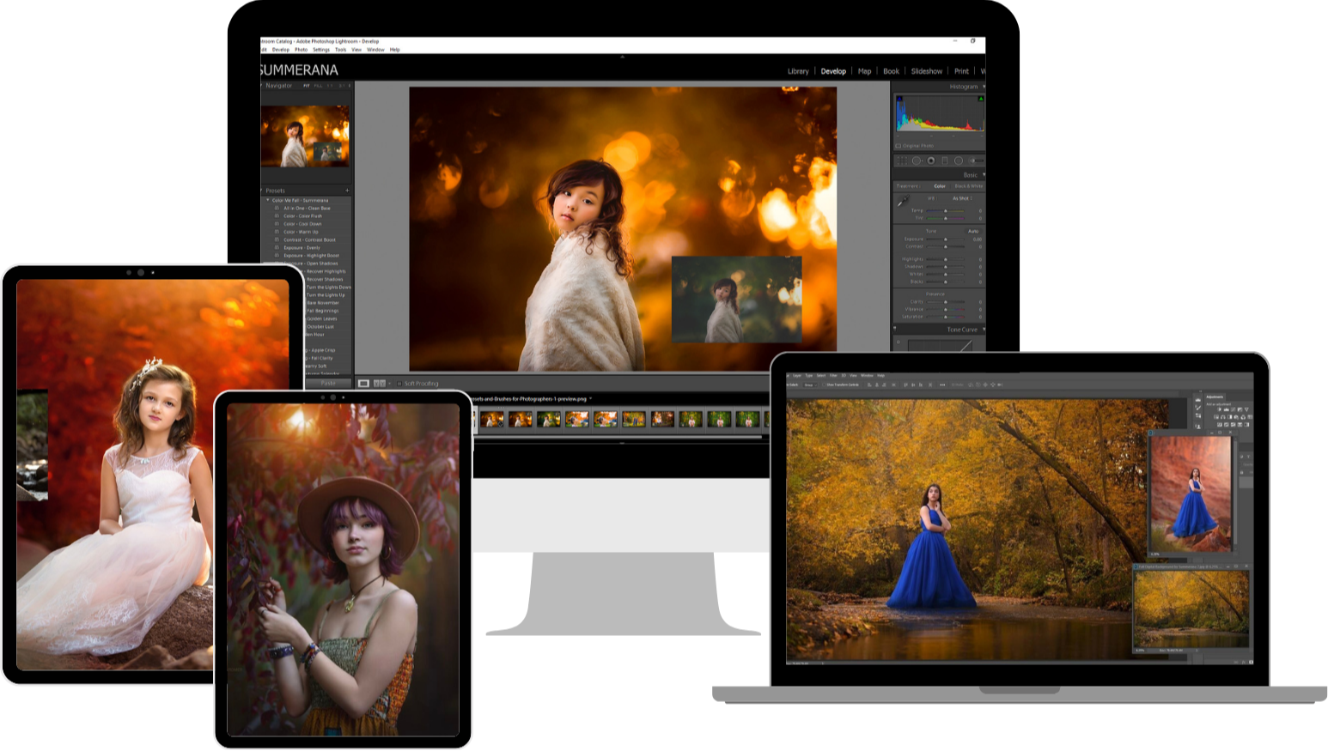Open Lightroom's Develop menu in menu bar
This screenshot has height=751, width=1328.
[281, 50]
